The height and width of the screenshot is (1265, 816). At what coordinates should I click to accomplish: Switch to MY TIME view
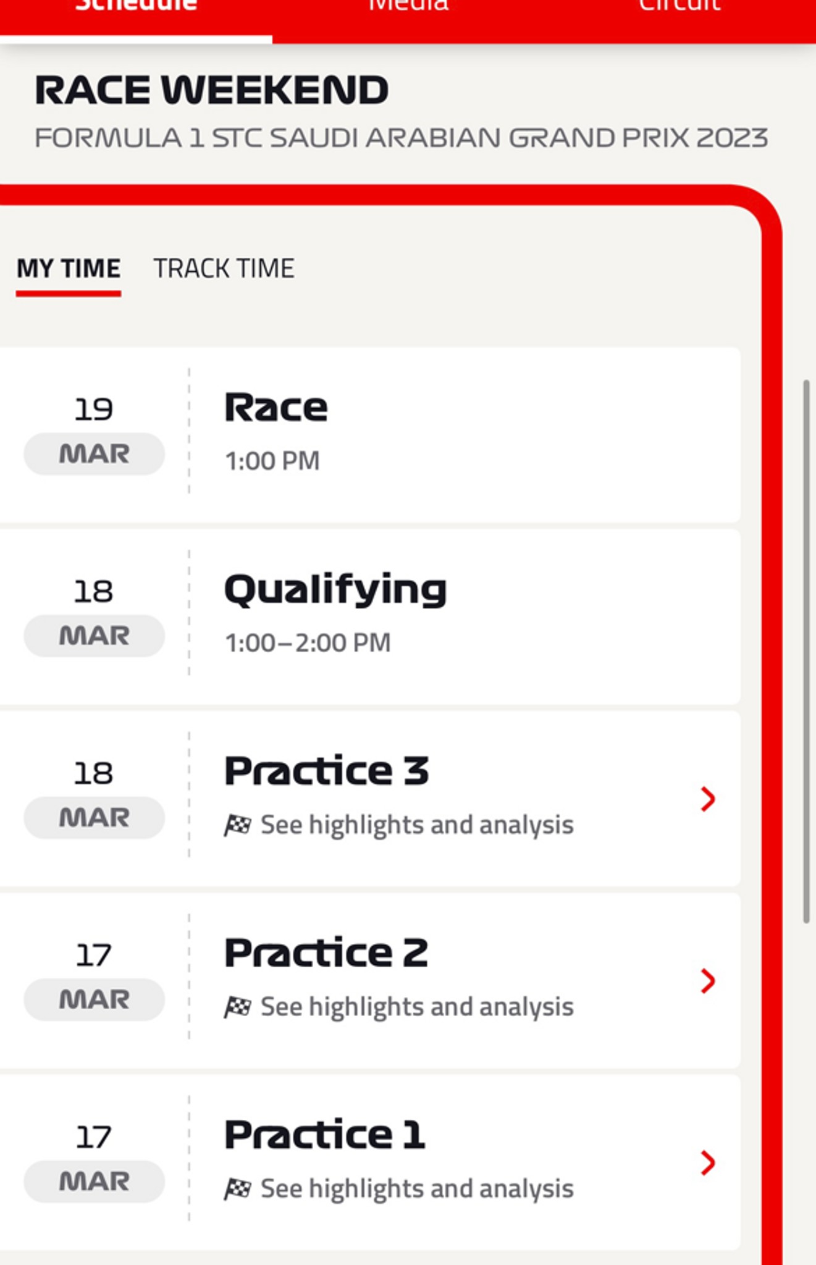coord(69,269)
